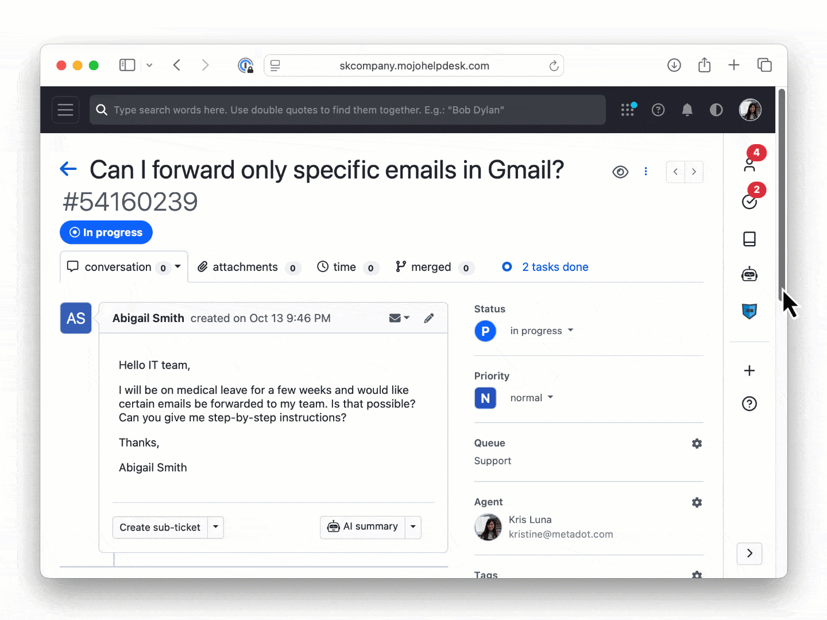This screenshot has width=827, height=620.
Task: Open the notifications bell
Action: pyautogui.click(x=687, y=110)
